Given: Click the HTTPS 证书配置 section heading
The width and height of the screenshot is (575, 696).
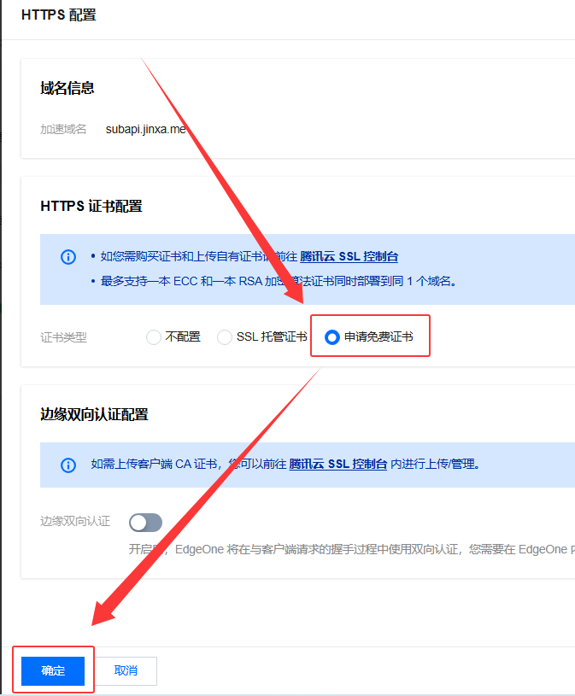Looking at the screenshot, I should [91, 206].
